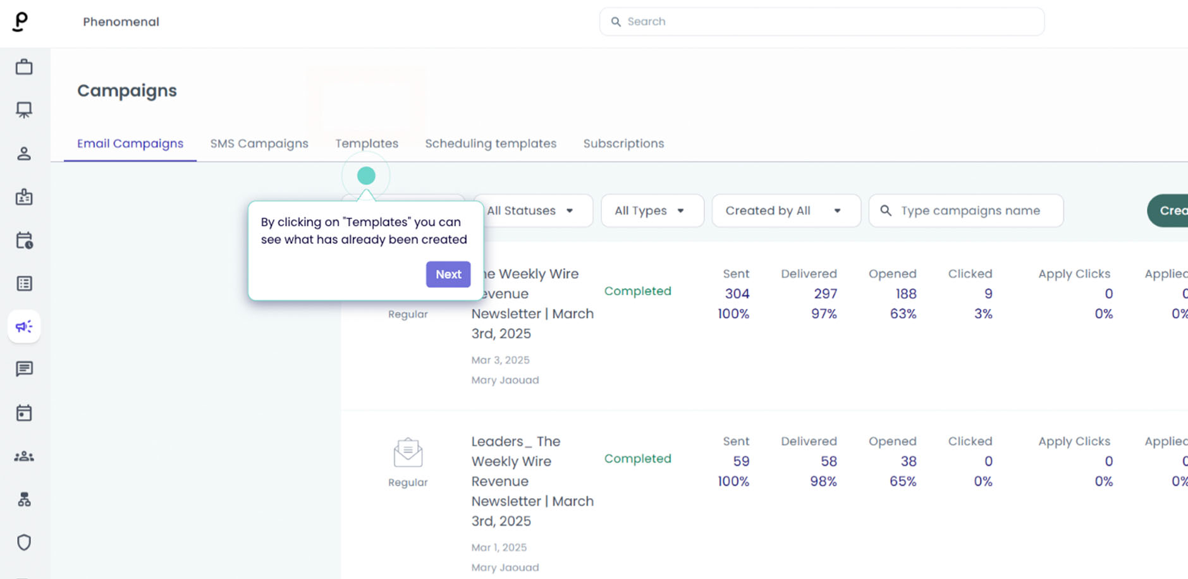Click Completed status of the first campaign
The height and width of the screenshot is (579, 1188).
[x=637, y=291]
